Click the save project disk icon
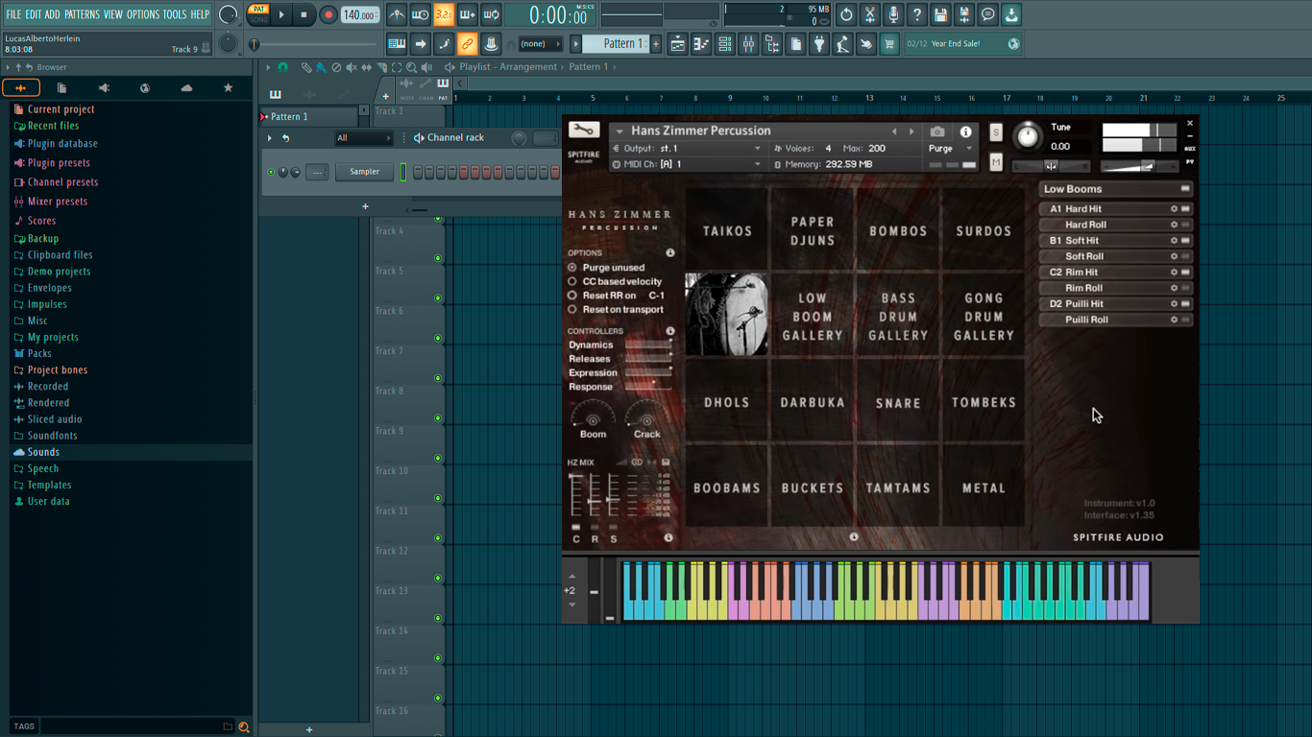The image size is (1312, 737). point(940,14)
